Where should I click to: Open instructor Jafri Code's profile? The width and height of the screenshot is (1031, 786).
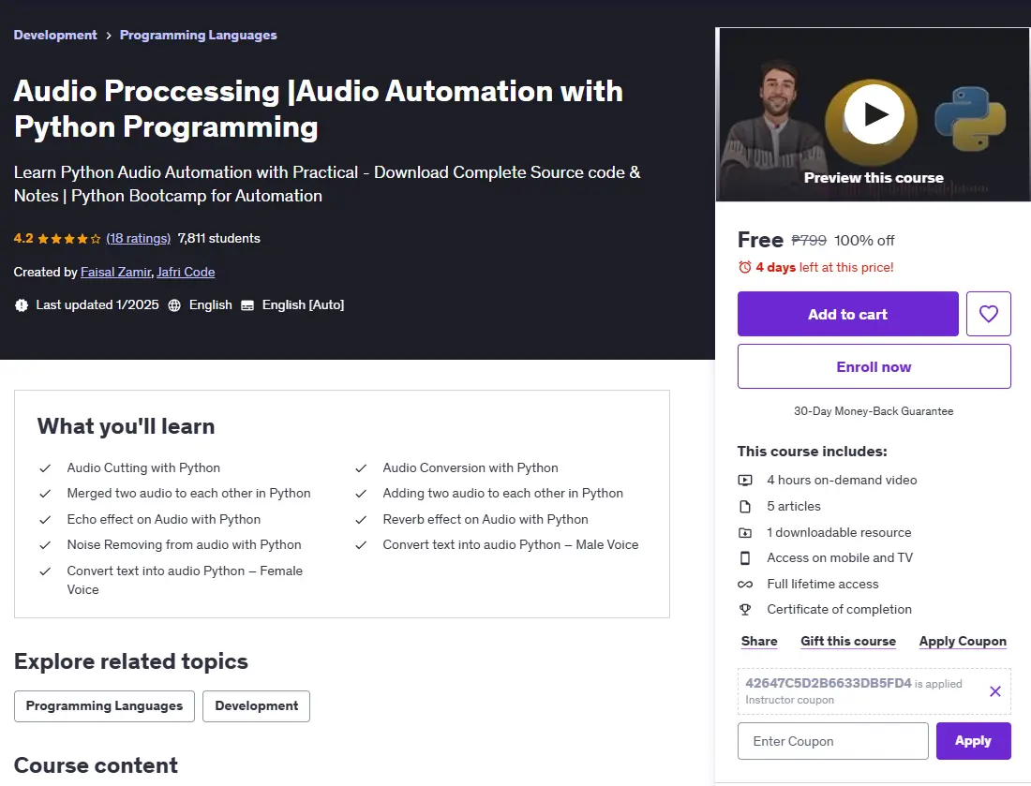tap(186, 272)
